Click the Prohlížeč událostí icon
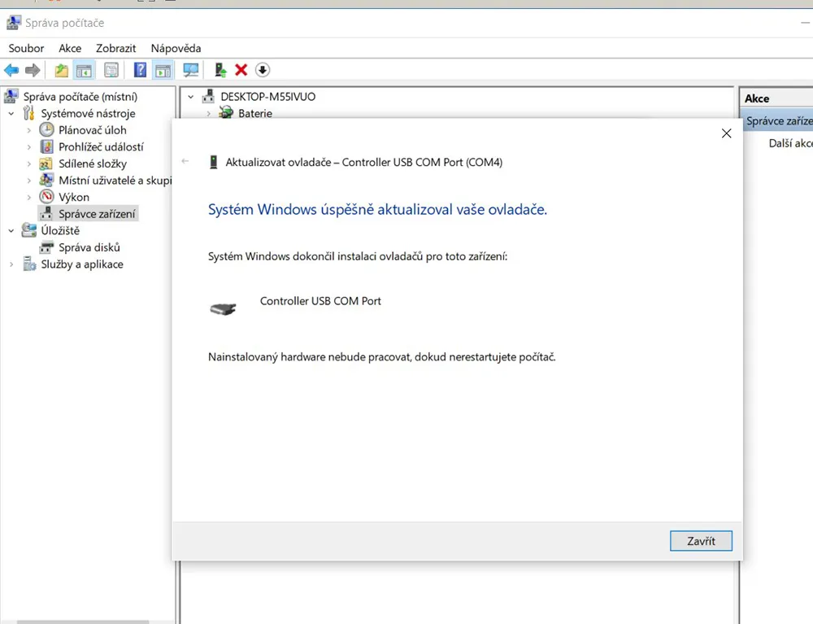813x624 pixels. click(46, 146)
